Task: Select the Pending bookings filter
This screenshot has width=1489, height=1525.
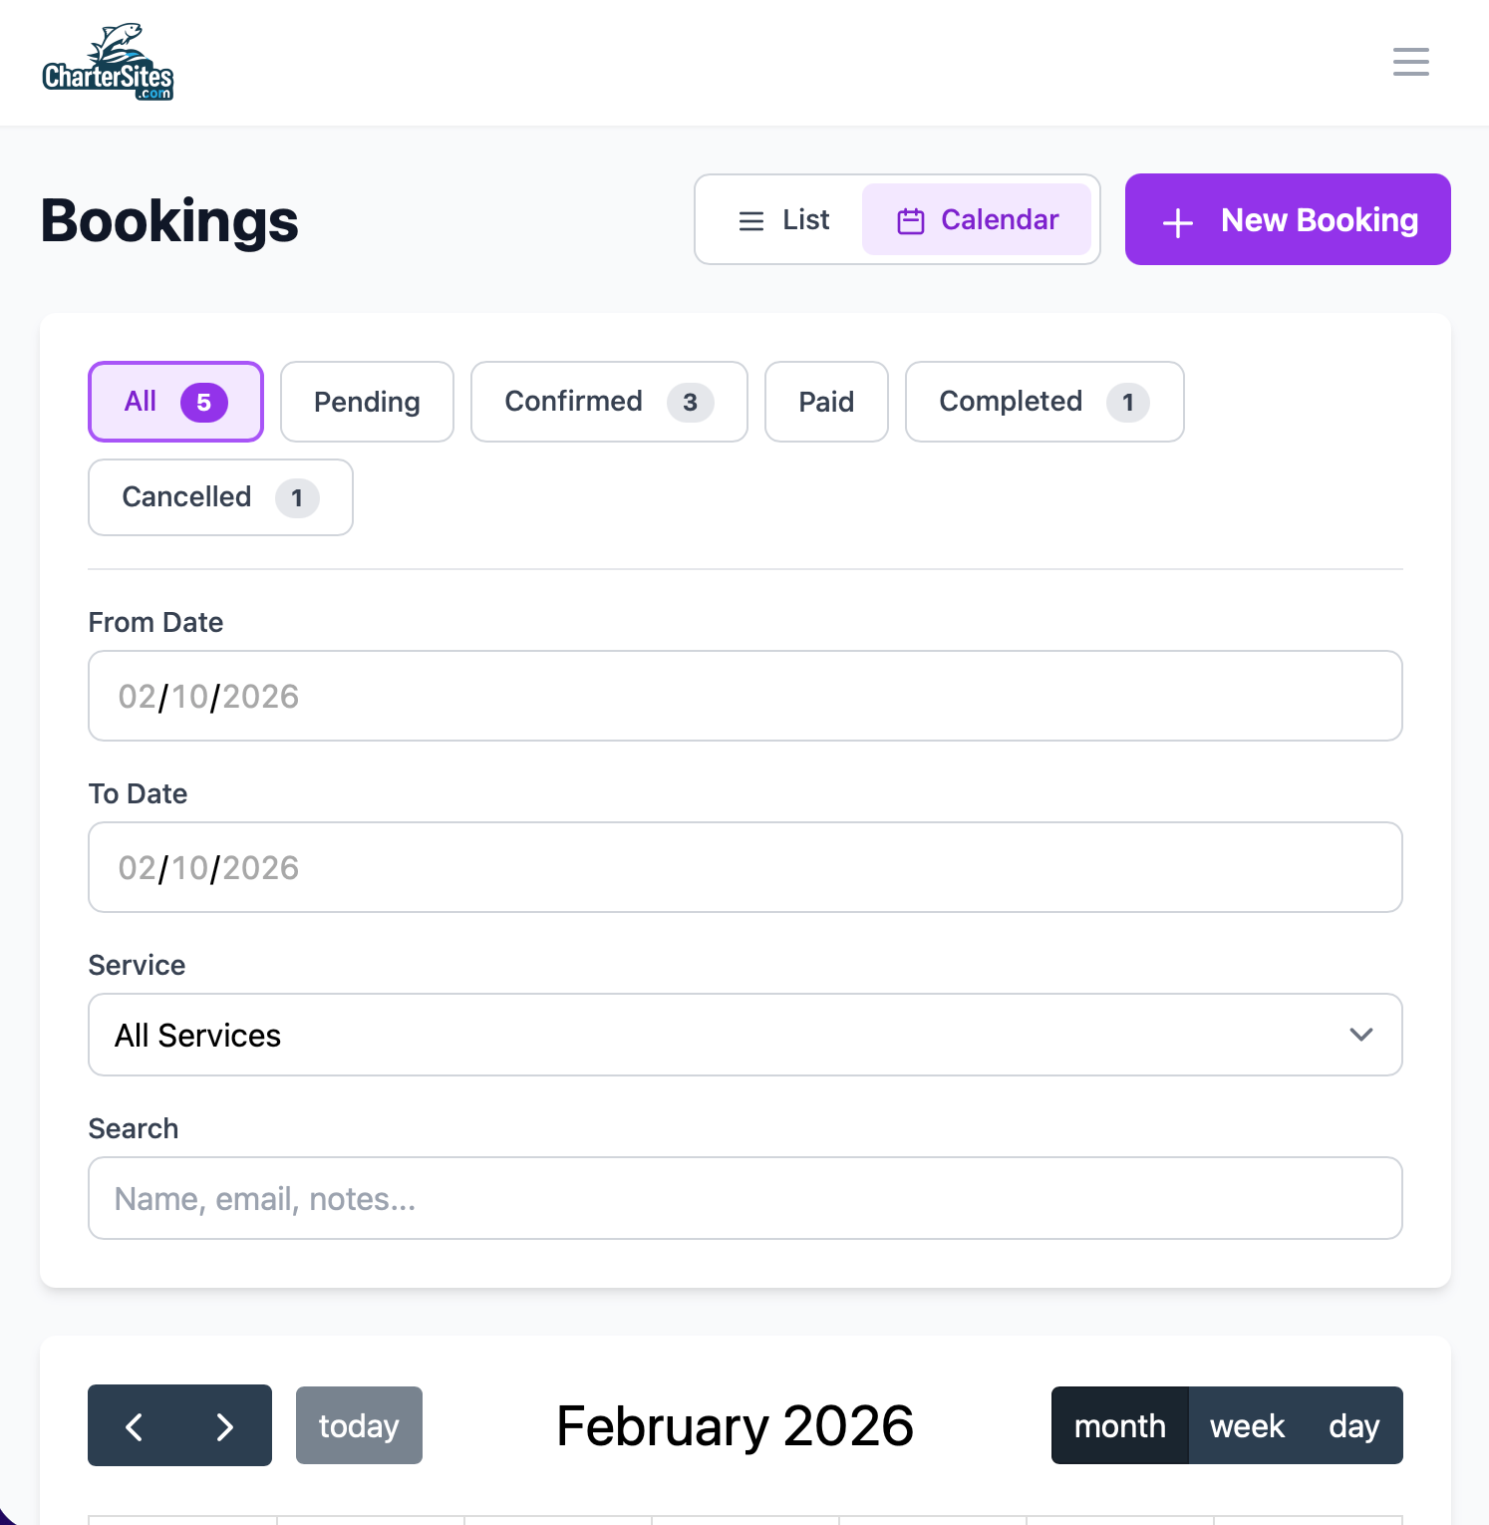Action: [x=367, y=402]
